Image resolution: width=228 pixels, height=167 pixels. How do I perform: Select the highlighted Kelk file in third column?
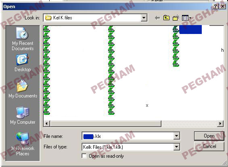pyautogui.click(x=187, y=30)
